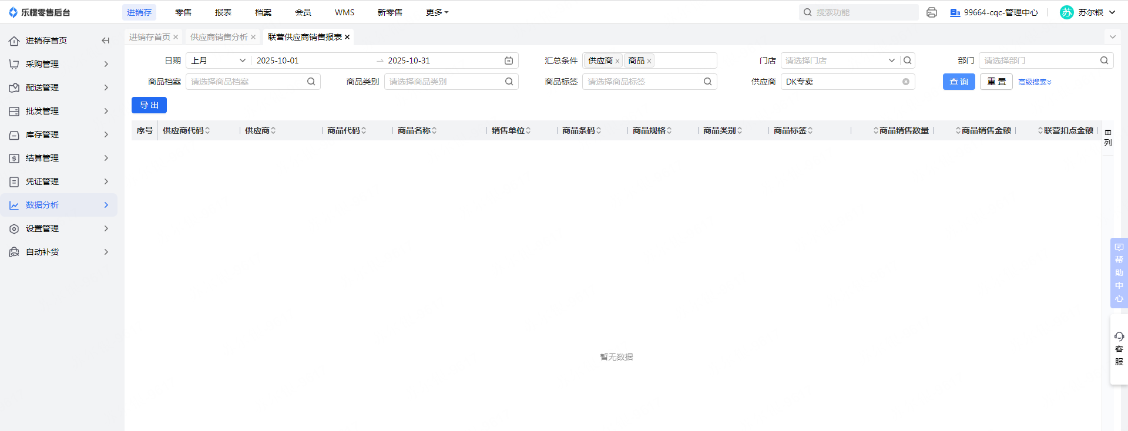Sort by 商品代码 column
The image size is (1128, 431).
[364, 130]
